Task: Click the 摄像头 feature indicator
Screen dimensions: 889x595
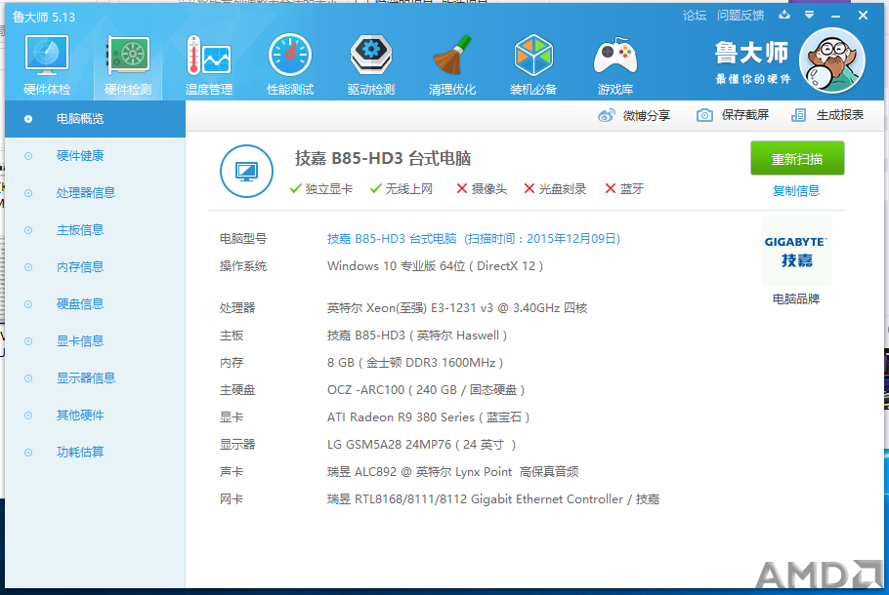Action: [x=482, y=189]
